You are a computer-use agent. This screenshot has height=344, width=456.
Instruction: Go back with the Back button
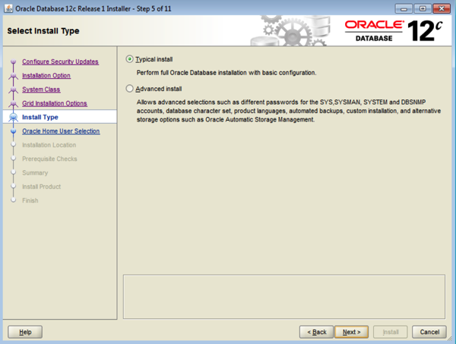[316, 332]
